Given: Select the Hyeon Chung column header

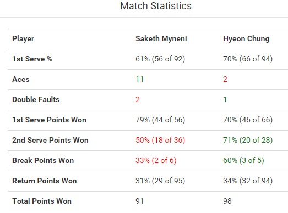Looking at the screenshot, I should pyautogui.click(x=246, y=38).
